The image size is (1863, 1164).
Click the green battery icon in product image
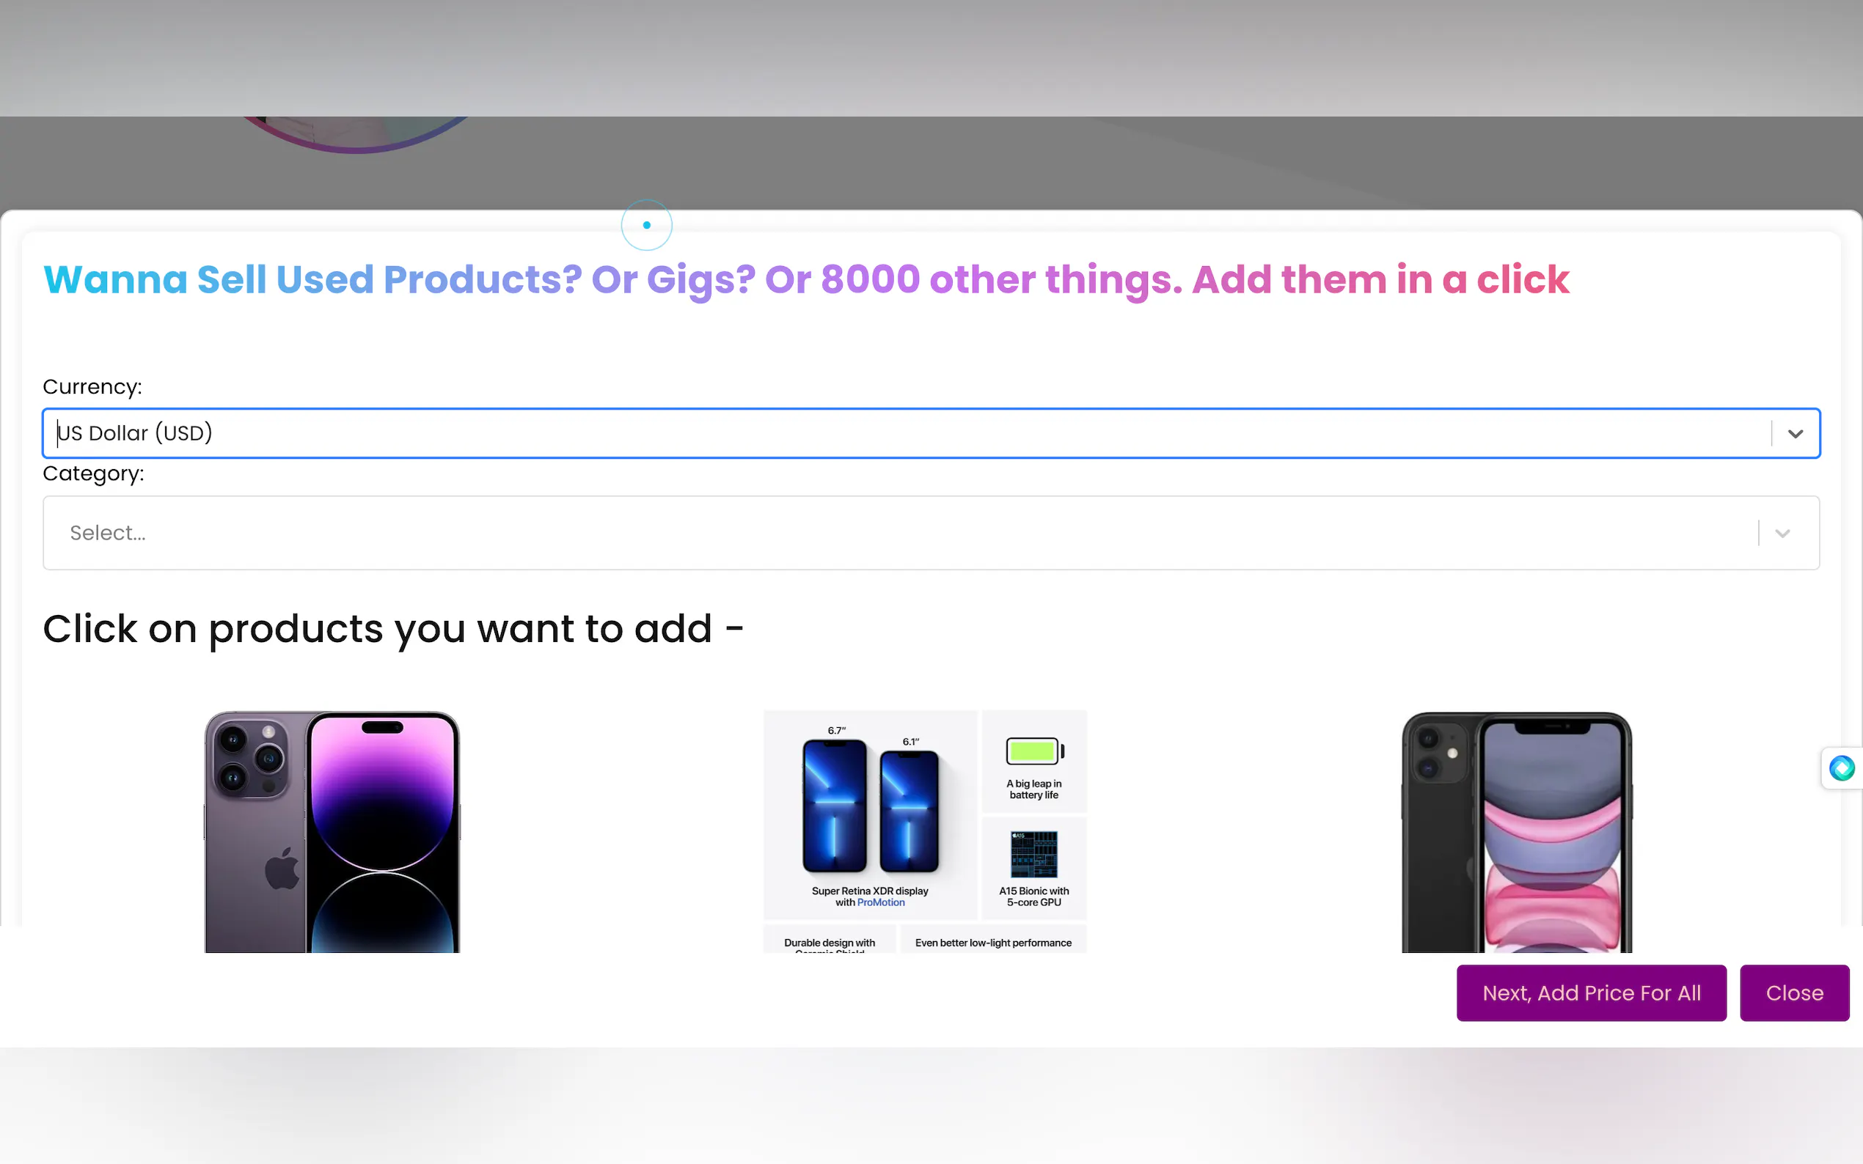coord(1034,751)
